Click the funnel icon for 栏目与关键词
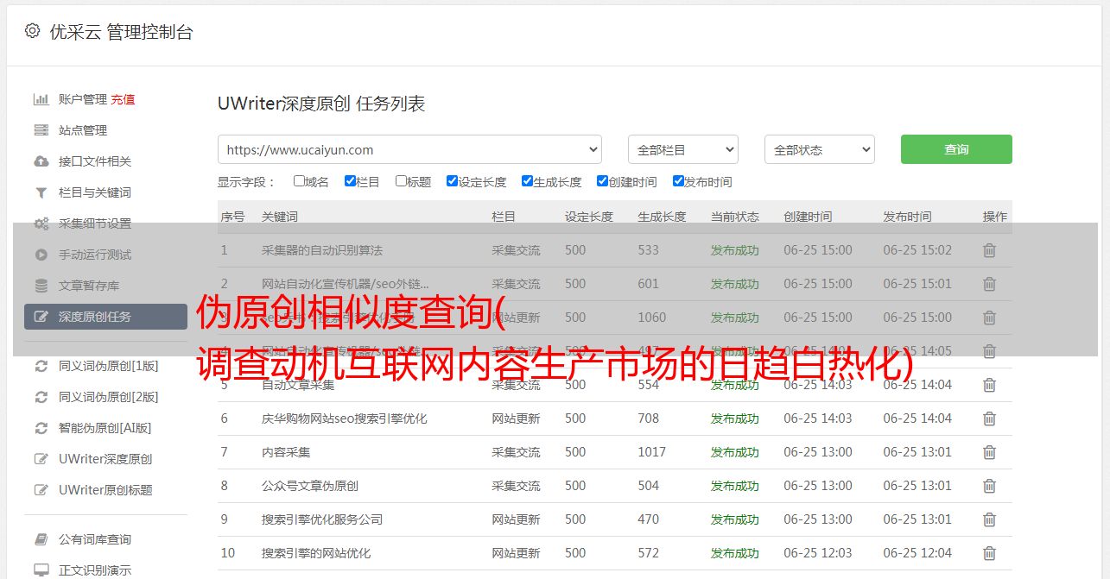Screen dimensions: 1110x579 [x=41, y=192]
